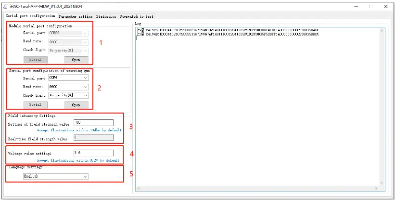Open module check digit No parity dropdown
The width and height of the screenshot is (396, 203).
[68, 51]
